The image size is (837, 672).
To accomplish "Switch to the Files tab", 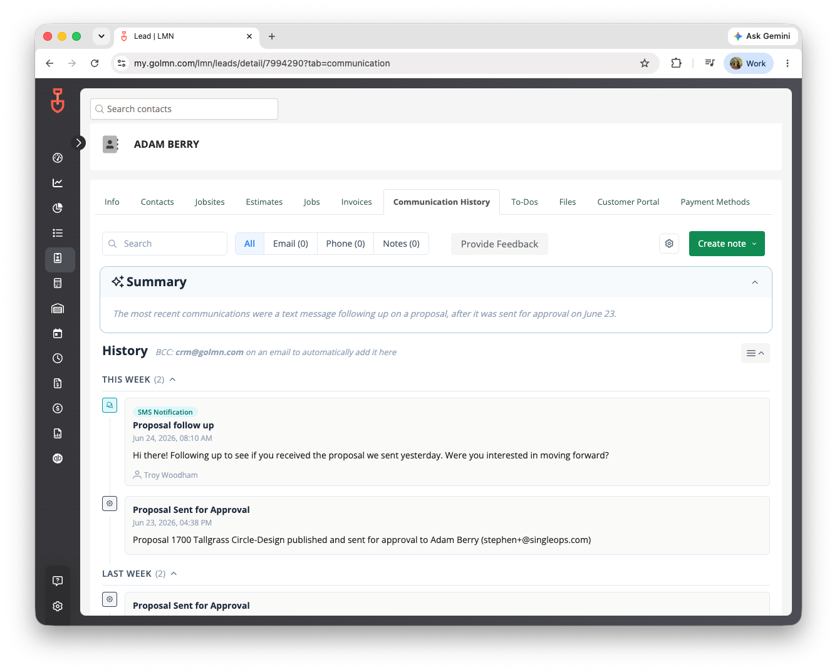I will coord(568,202).
